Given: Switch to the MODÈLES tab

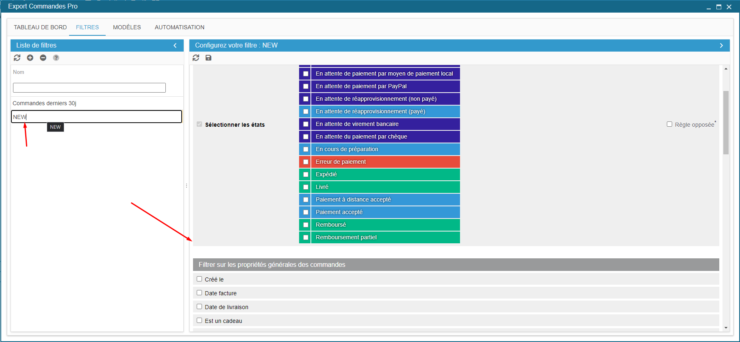Looking at the screenshot, I should click(127, 27).
